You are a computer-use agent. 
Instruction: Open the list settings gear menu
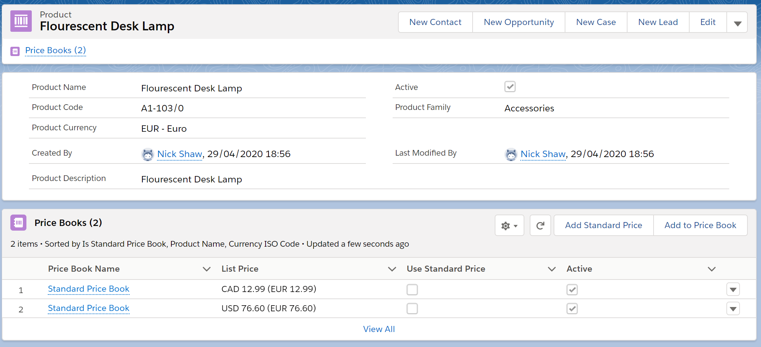tap(509, 226)
